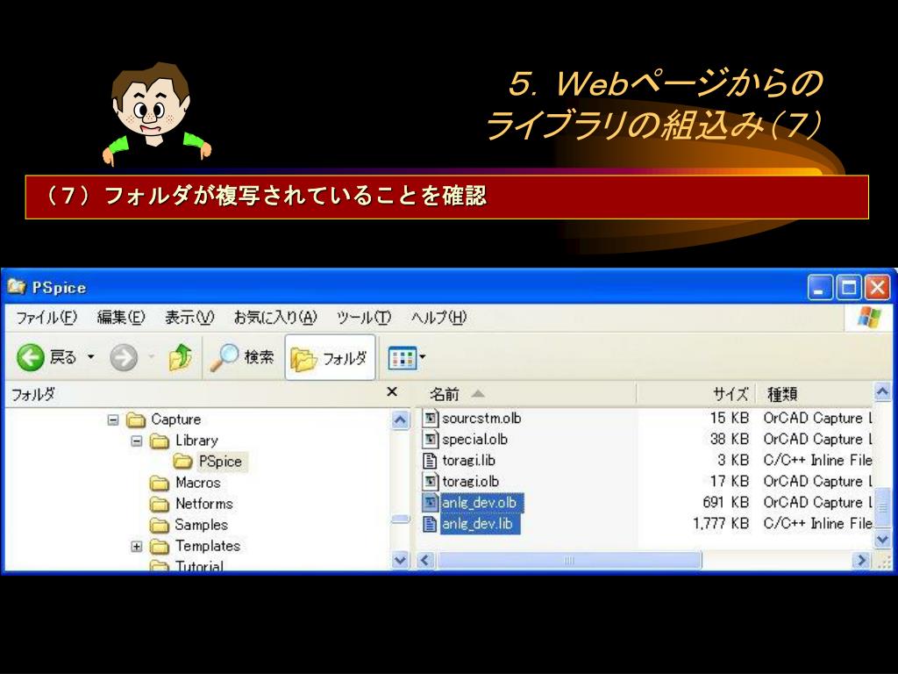Select the Macros folder in tree

(x=198, y=483)
